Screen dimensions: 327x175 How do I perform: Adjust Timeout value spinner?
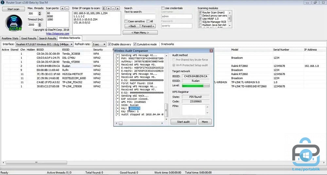click(40, 24)
